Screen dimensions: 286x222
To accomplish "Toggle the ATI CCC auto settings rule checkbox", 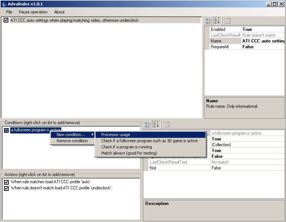I will pyautogui.click(x=6, y=20).
